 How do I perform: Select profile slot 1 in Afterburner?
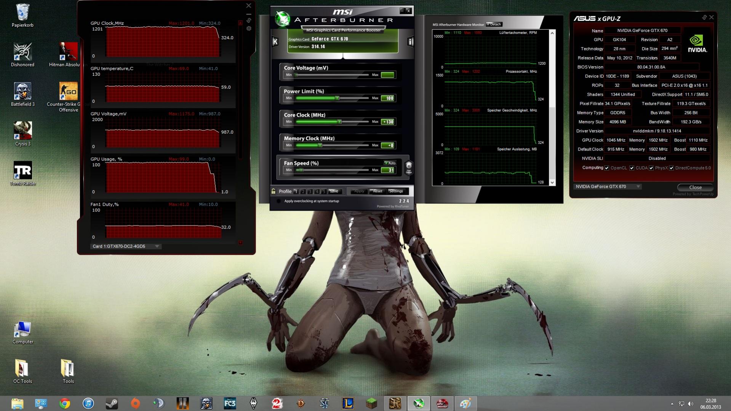(296, 192)
